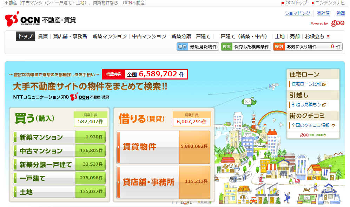The image size is (350, 207).
Task: Open the ショッピング link
Action: 297,13
